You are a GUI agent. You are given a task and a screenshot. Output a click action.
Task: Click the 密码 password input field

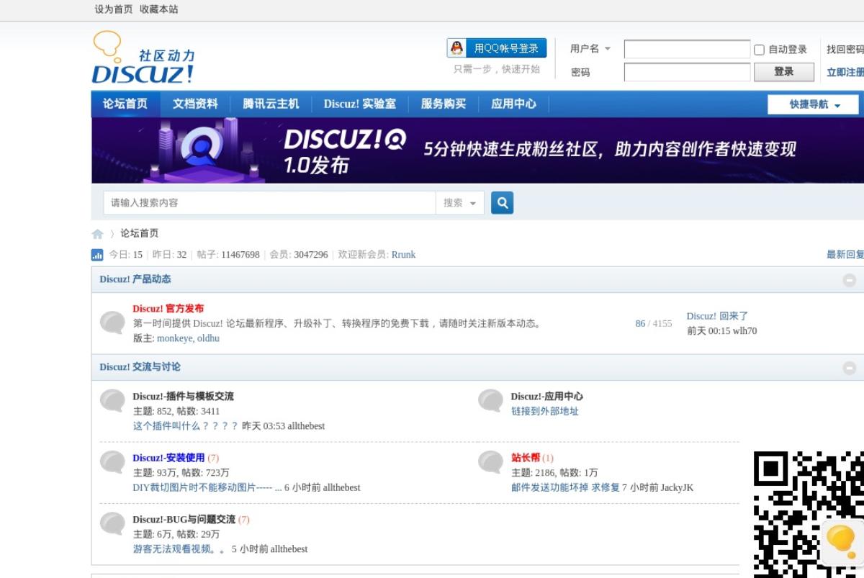click(x=687, y=72)
